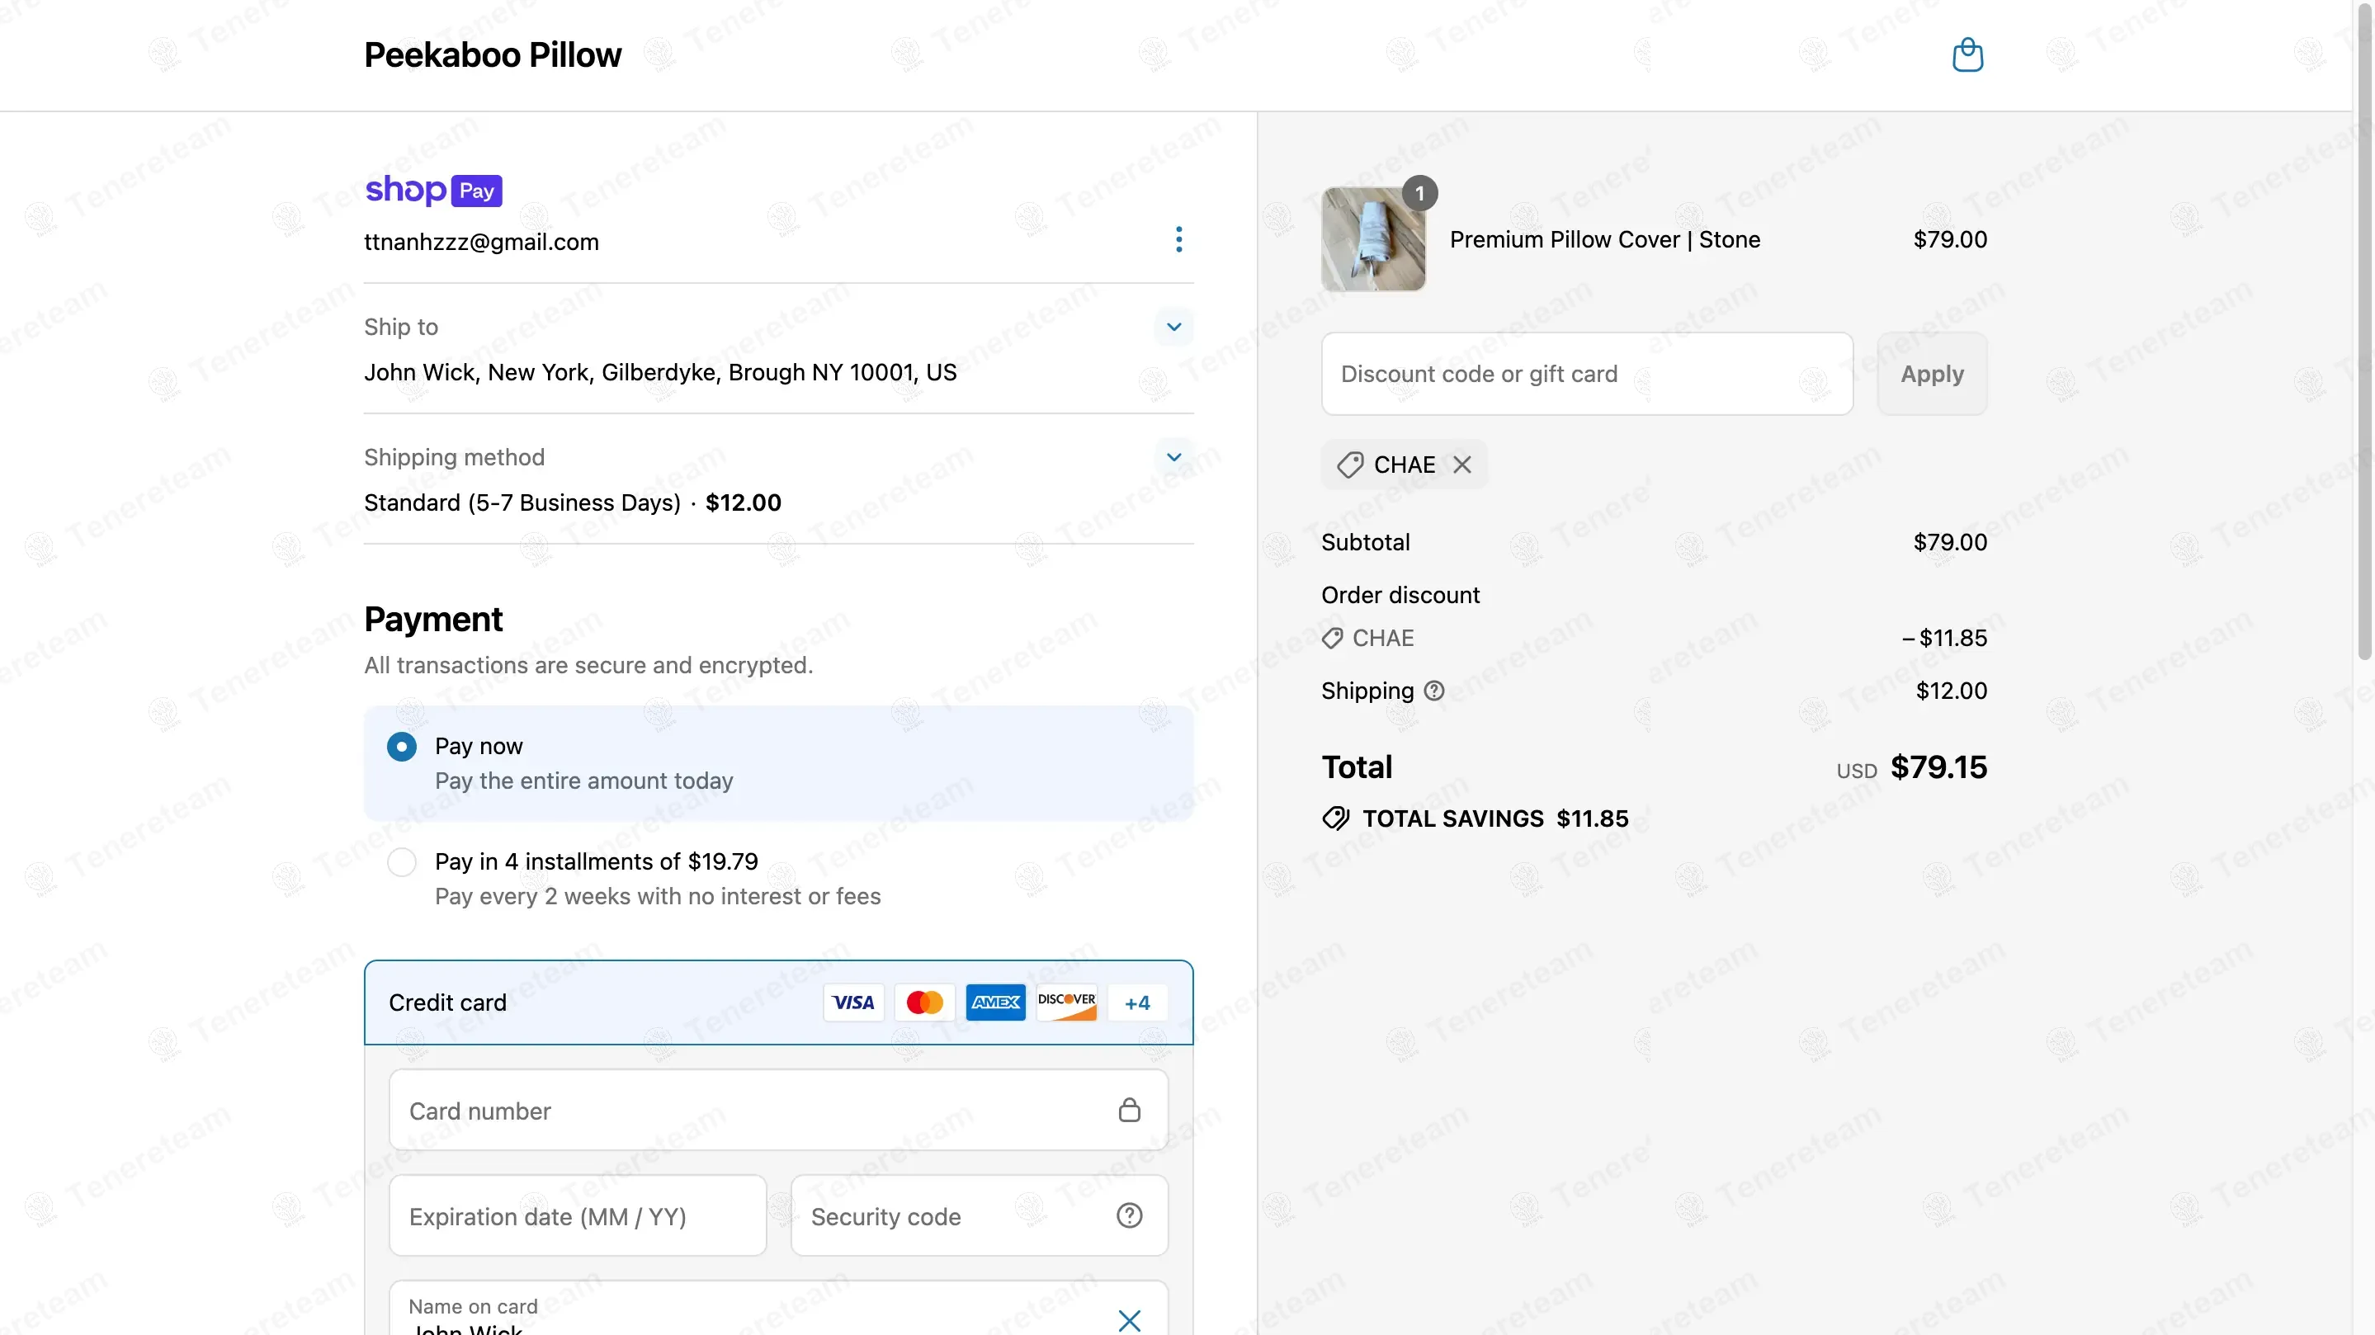Click the Discover card logo
The image size is (2375, 1335).
tap(1067, 1002)
